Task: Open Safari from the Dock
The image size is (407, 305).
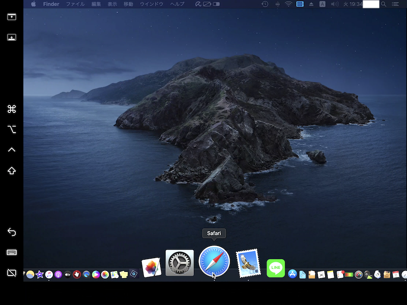Action: click(214, 261)
